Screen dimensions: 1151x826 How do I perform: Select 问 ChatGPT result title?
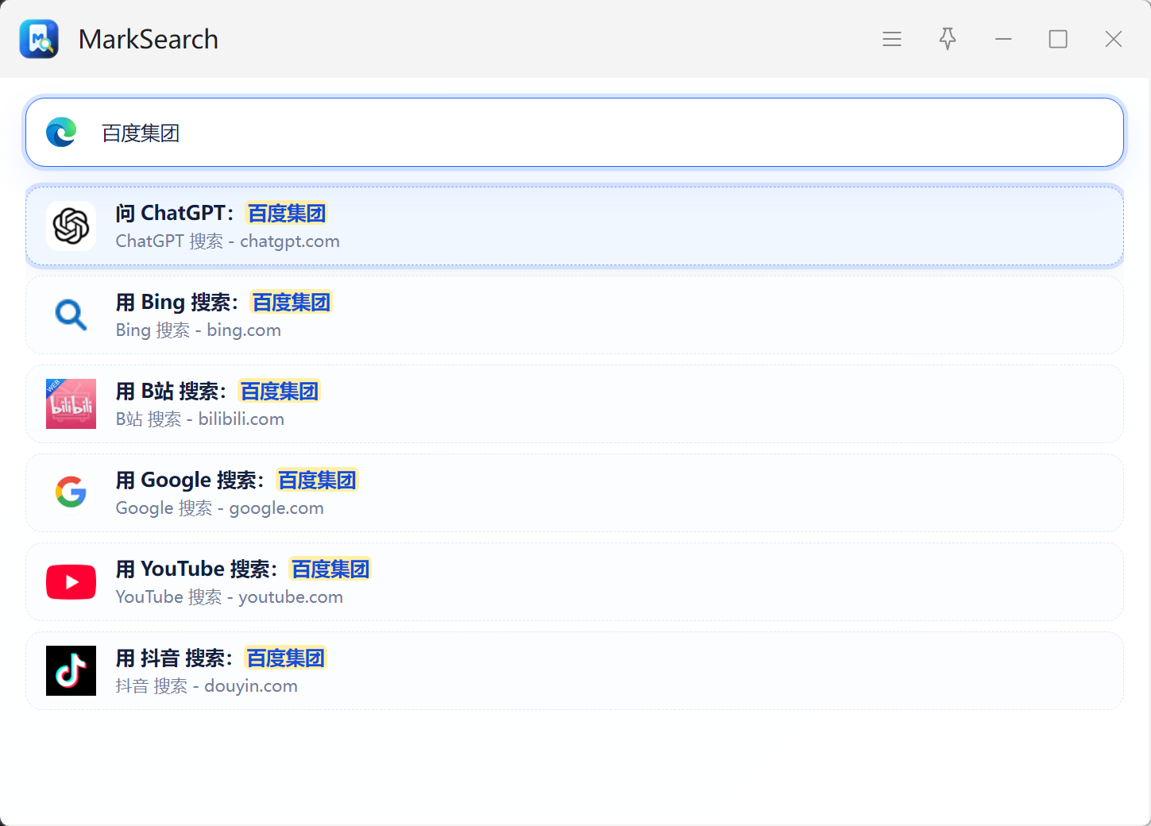click(x=221, y=213)
